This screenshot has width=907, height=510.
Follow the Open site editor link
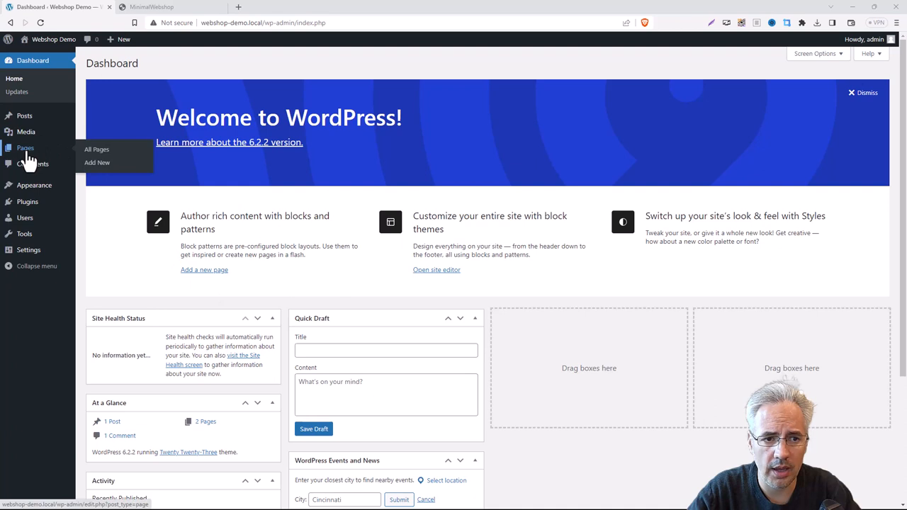pyautogui.click(x=436, y=270)
